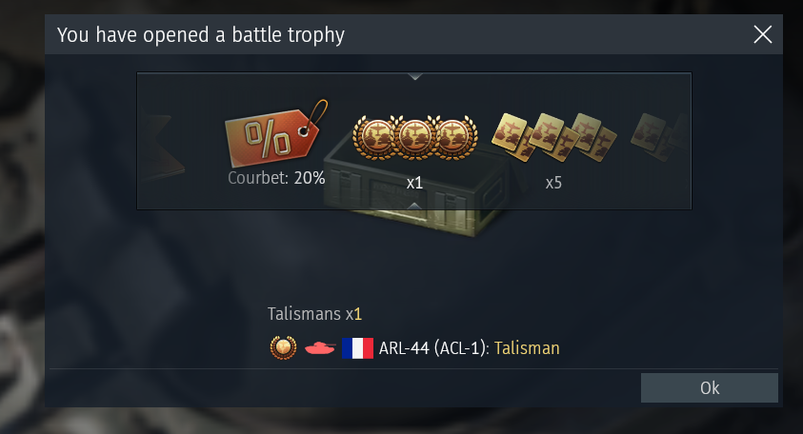The height and width of the screenshot is (434, 803).
Task: Click the French flag icon
Action: [x=357, y=348]
